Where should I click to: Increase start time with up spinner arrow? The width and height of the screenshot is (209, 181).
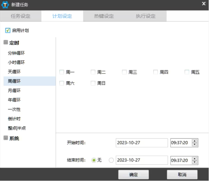point(195,141)
